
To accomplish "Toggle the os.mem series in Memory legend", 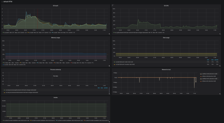I will pos(6,65).
